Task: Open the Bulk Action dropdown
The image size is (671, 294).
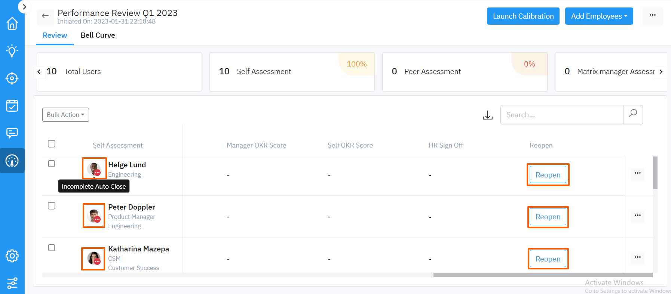Action: click(x=65, y=115)
